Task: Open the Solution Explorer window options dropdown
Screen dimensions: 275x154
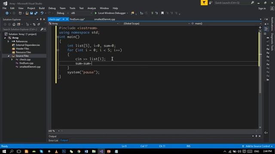Action: point(37,19)
